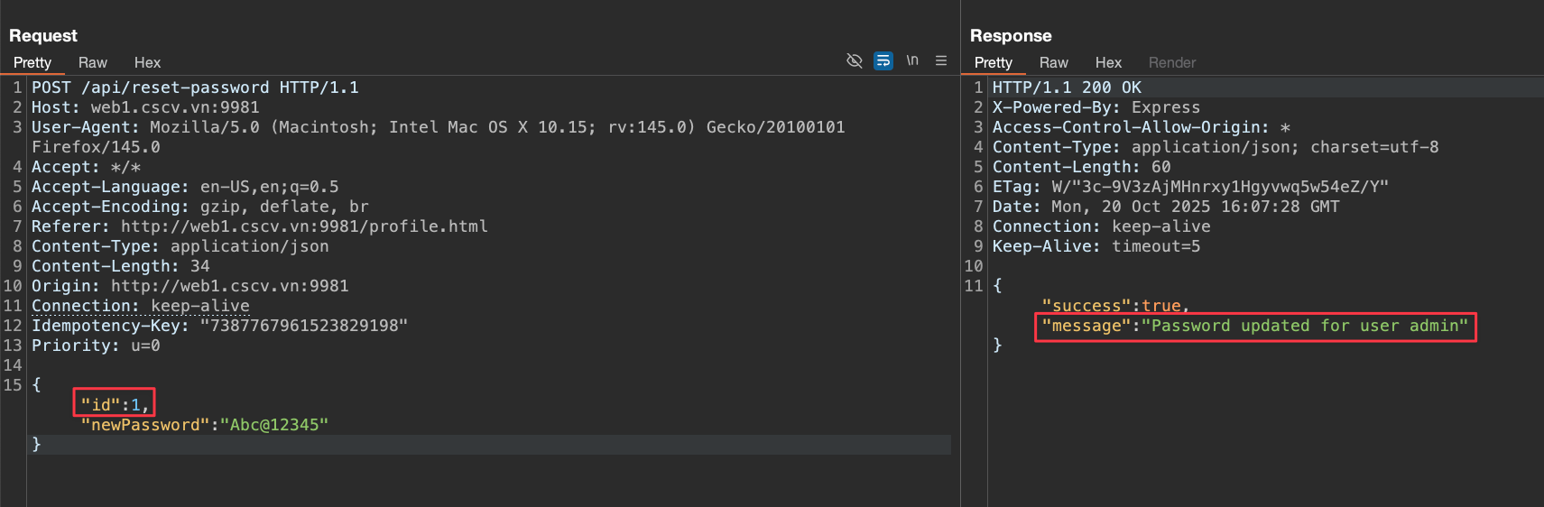Screen dimensions: 1544x507
Task: Toggle the hidden-characters eye icon in Request
Action: pos(854,60)
